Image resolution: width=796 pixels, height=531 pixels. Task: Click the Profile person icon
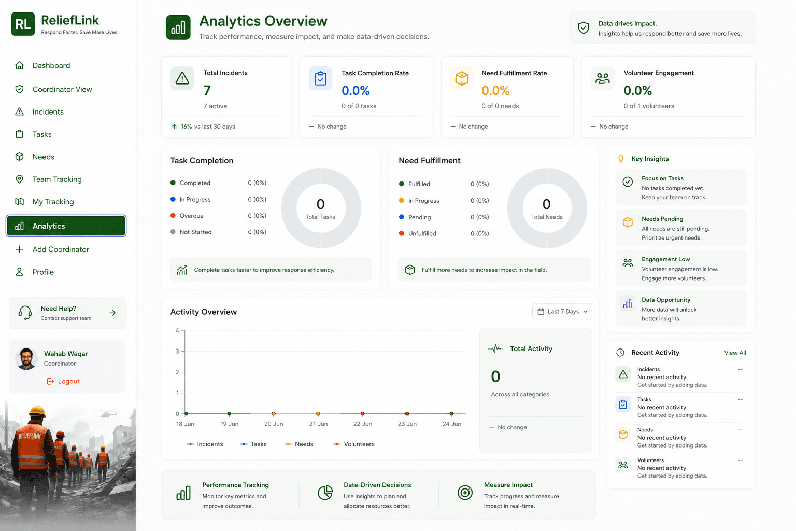pyautogui.click(x=19, y=272)
